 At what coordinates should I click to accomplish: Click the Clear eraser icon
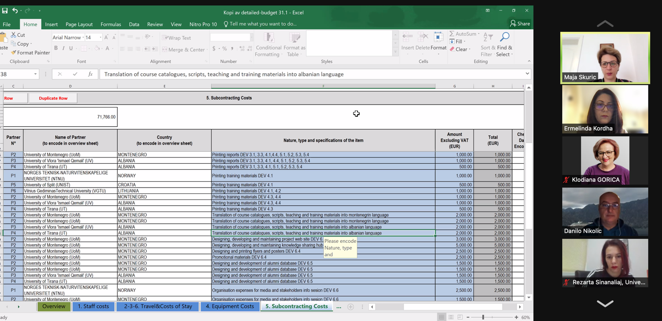452,49
